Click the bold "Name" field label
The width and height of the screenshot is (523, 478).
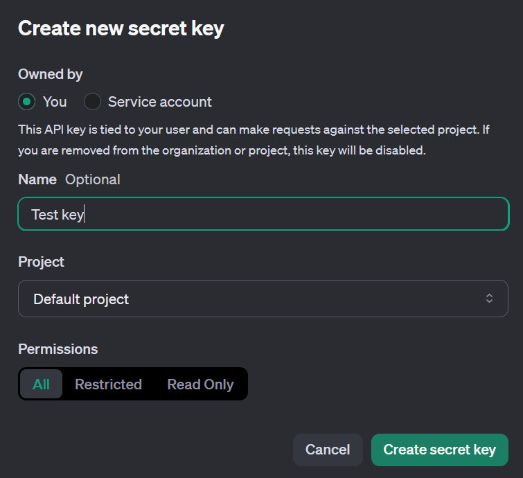(37, 179)
